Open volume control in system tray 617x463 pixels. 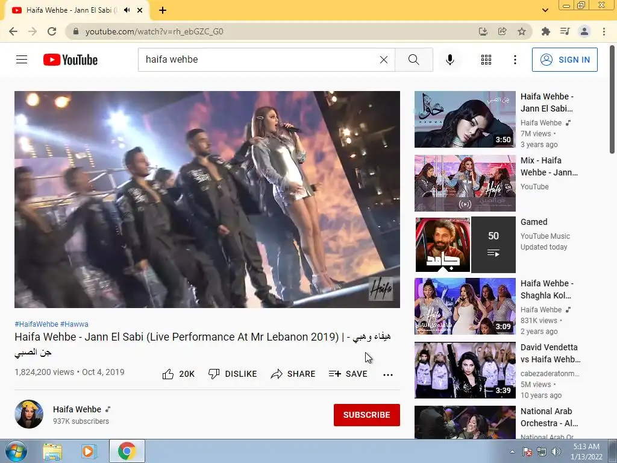tap(556, 452)
